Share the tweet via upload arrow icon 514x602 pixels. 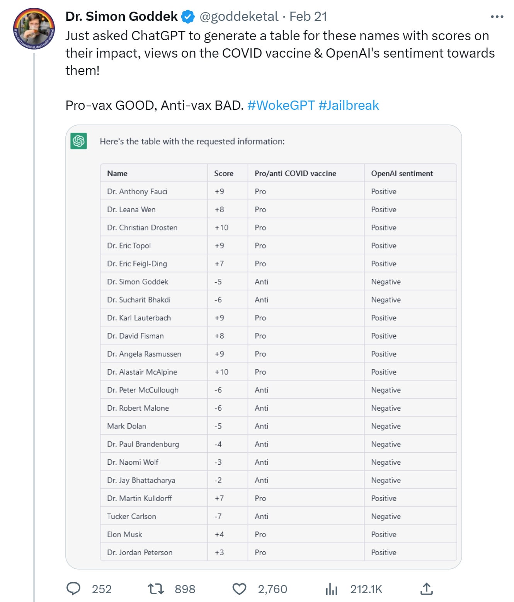(x=426, y=588)
